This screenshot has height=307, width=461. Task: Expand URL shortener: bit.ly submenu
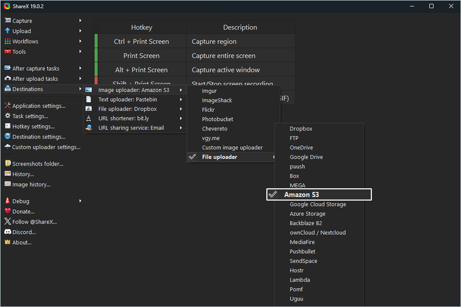click(x=123, y=118)
